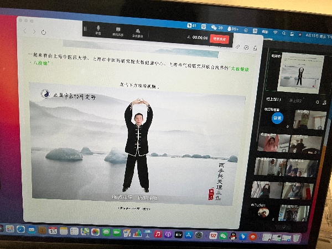Viewport: 332px width, 249px height.
Task: Mute the microphone in meeting toolbar
Action: tap(99, 29)
